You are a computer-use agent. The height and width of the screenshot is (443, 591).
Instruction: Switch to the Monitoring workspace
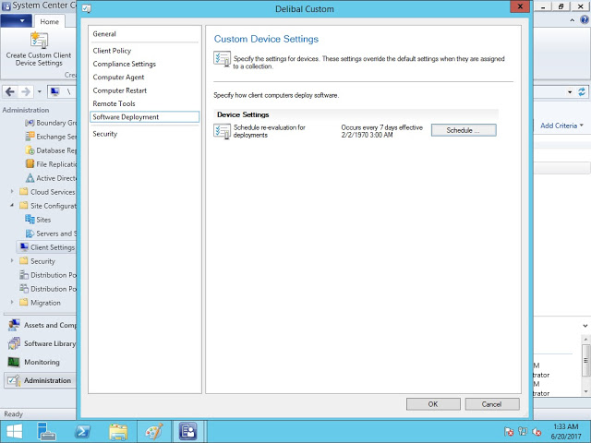(41, 362)
